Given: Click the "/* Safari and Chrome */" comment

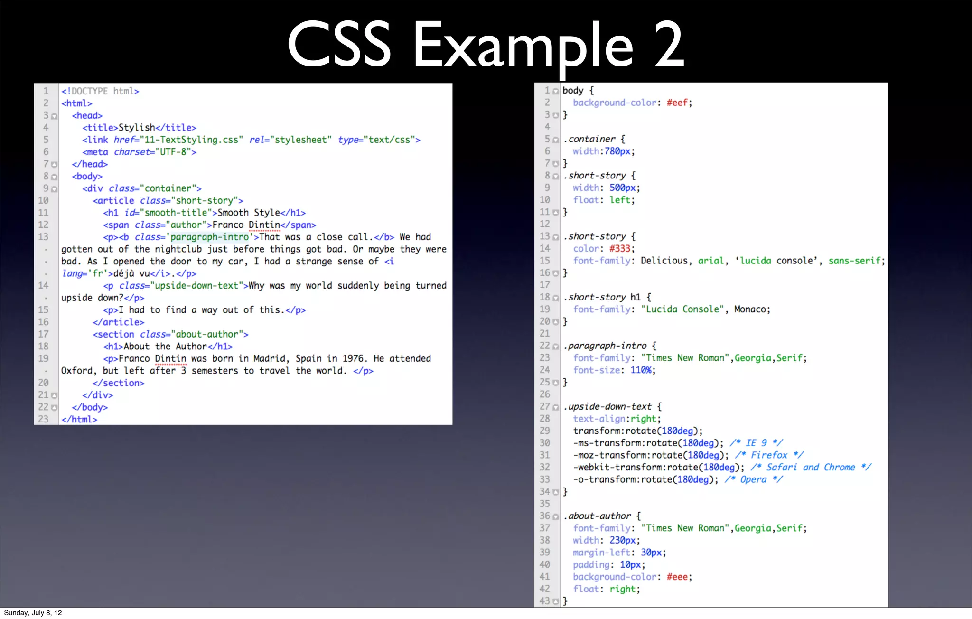Looking at the screenshot, I should click(811, 468).
